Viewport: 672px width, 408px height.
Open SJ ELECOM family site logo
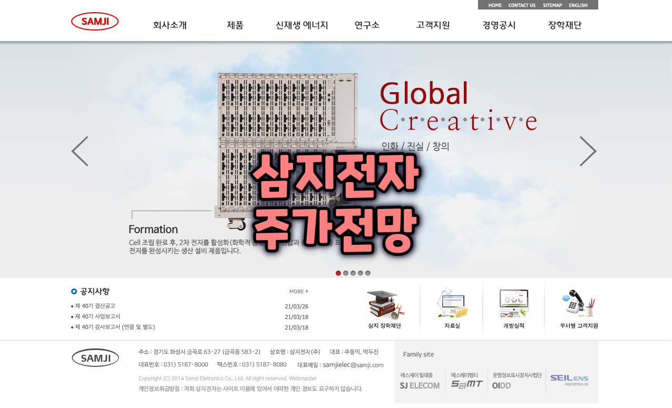pos(420,385)
